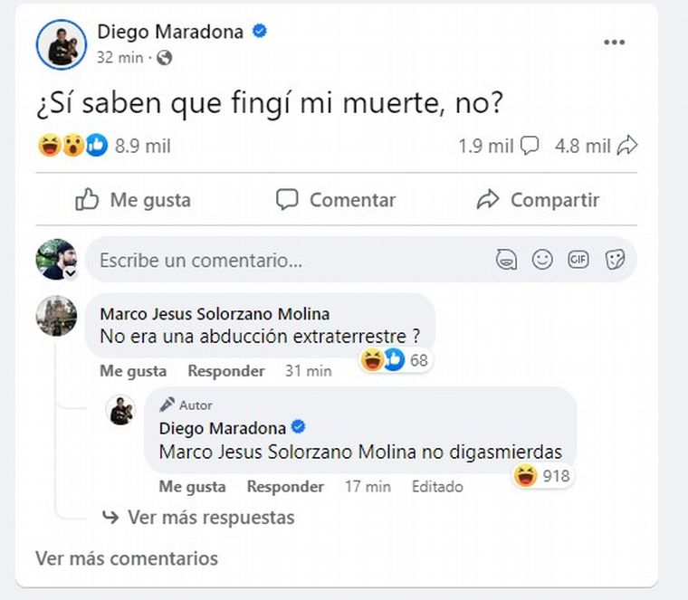View the 1.9 mil comments count
This screenshot has width=688, height=600.
click(499, 146)
